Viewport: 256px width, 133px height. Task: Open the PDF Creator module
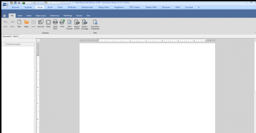click(135, 7)
